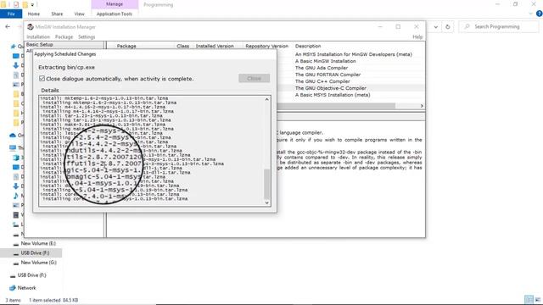Image resolution: width=543 pixels, height=305 pixels.
Task: Click package list horizontal scroll right arrow
Action: coord(422,106)
